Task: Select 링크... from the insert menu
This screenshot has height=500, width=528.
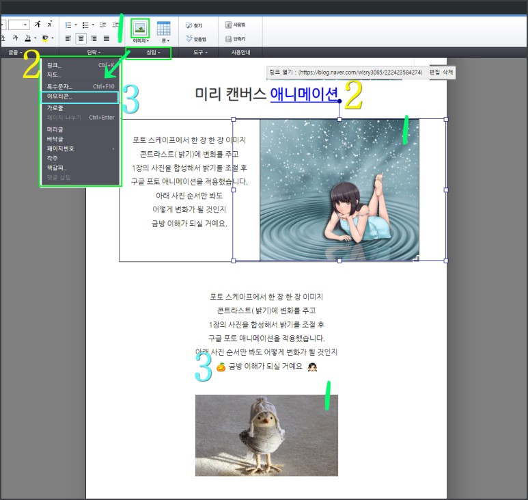Action: coord(80,65)
